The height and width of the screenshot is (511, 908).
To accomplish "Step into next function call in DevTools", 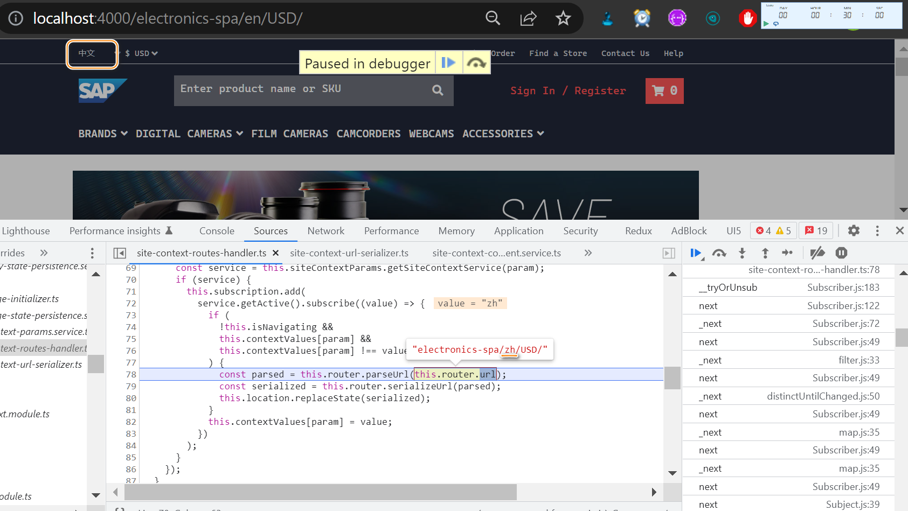I will (x=742, y=253).
